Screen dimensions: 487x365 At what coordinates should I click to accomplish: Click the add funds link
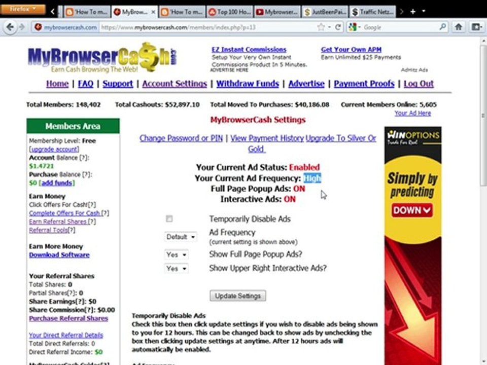(x=56, y=183)
